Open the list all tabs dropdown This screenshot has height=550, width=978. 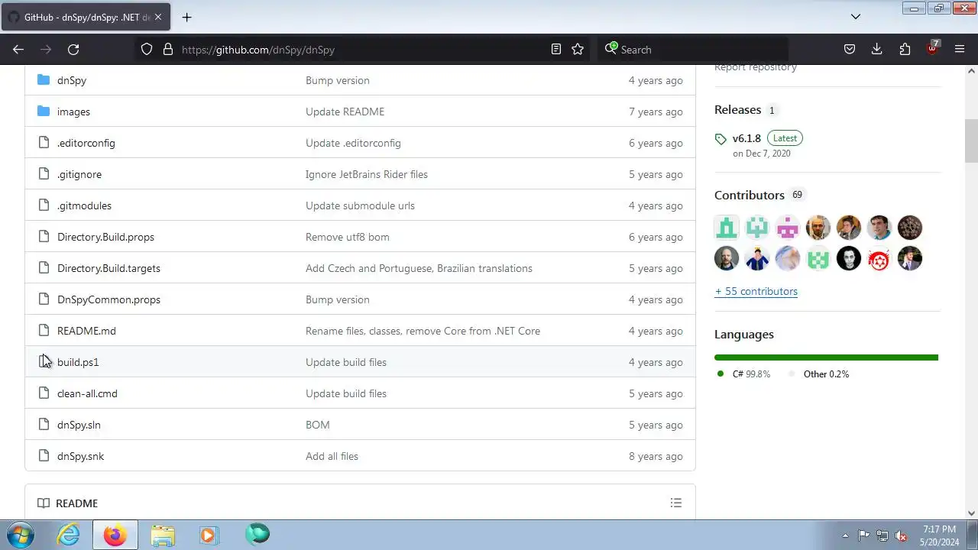tap(856, 17)
